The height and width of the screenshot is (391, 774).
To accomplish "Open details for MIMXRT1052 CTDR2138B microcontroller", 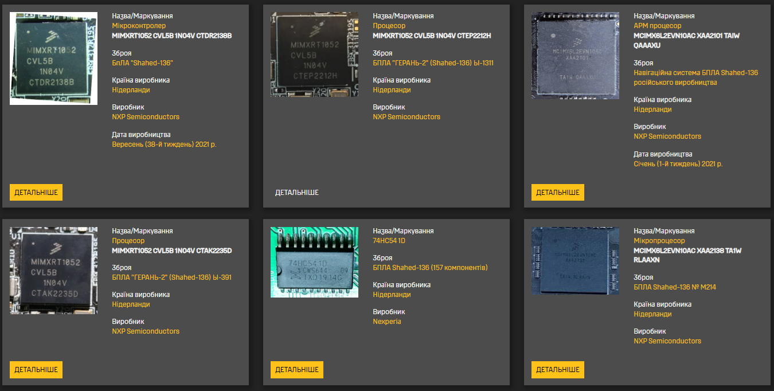I will click(36, 192).
